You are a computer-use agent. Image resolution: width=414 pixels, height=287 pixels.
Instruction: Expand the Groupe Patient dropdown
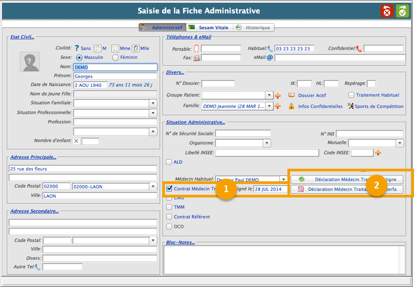point(269,95)
